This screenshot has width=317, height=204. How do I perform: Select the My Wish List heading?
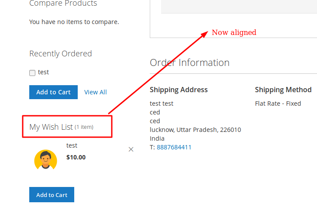pos(51,127)
